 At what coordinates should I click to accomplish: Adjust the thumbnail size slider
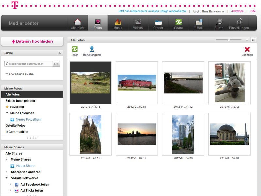click(229, 40)
